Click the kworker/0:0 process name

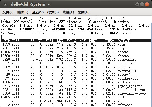click(x=128, y=71)
